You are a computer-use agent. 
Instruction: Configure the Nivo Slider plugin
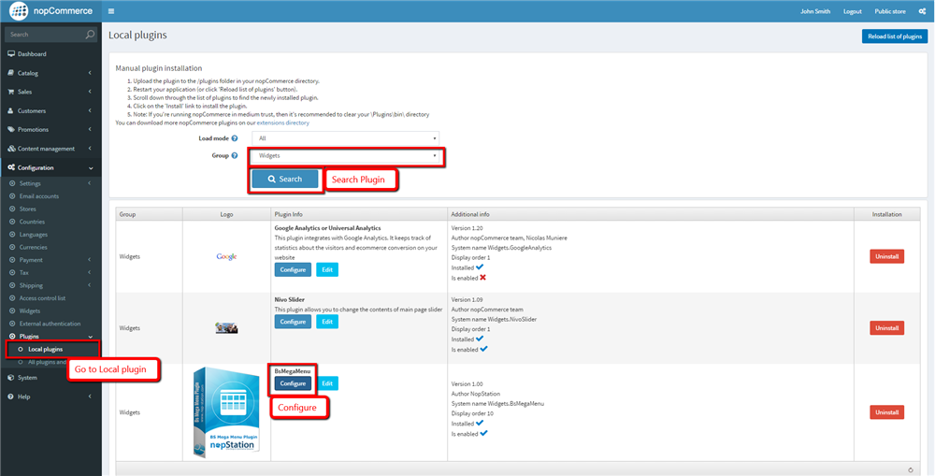pos(293,322)
